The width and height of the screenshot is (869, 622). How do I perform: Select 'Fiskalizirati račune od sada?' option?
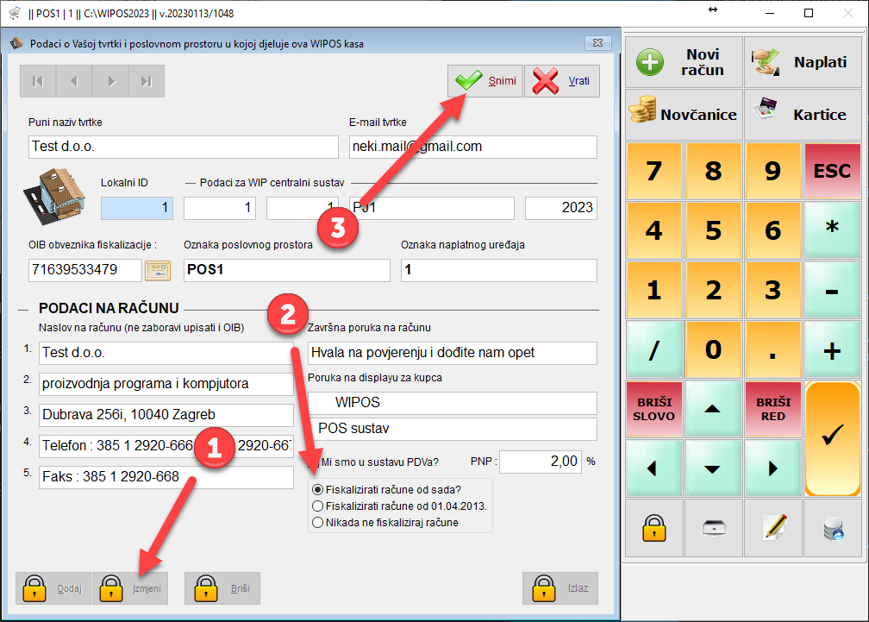[318, 489]
